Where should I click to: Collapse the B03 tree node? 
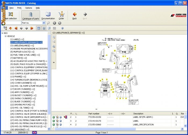click(x=2, y=33)
